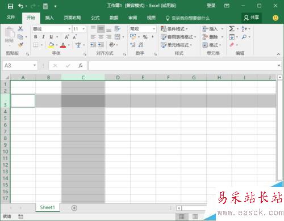This screenshot has width=284, height=221.
Task: Decrease font size
Action: pos(75,37)
